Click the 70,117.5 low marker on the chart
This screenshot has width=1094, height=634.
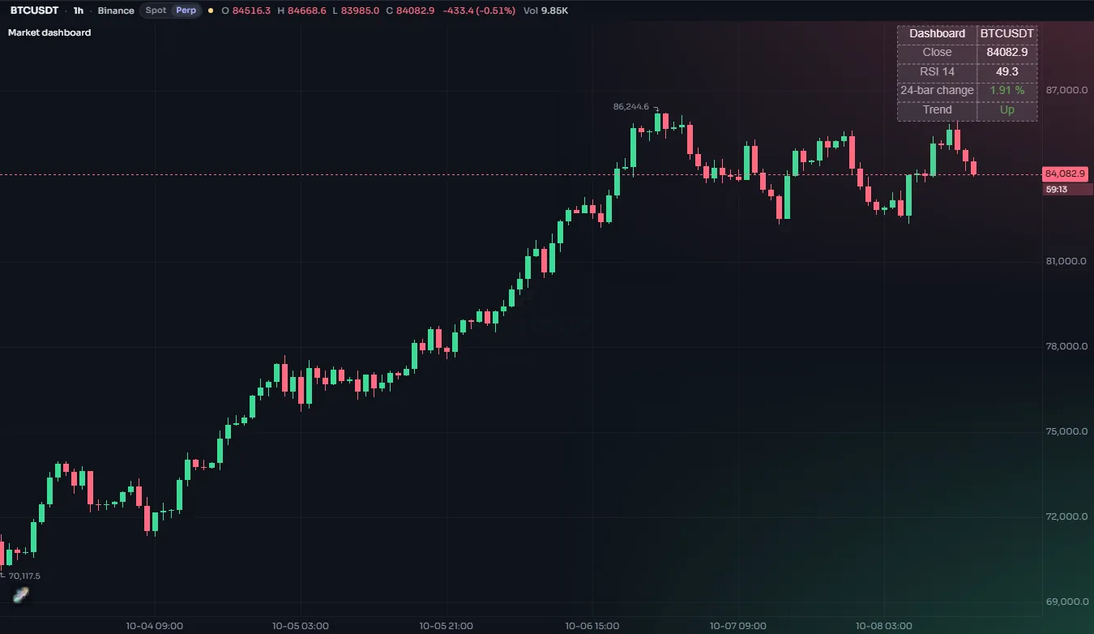(x=24, y=576)
